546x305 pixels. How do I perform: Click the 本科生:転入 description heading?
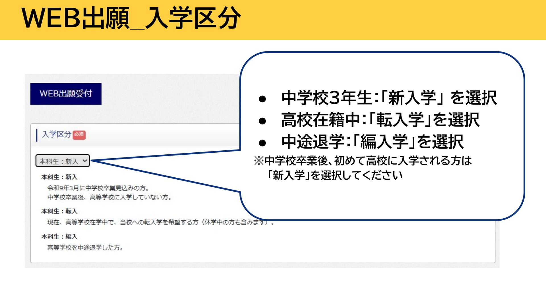[59, 211]
